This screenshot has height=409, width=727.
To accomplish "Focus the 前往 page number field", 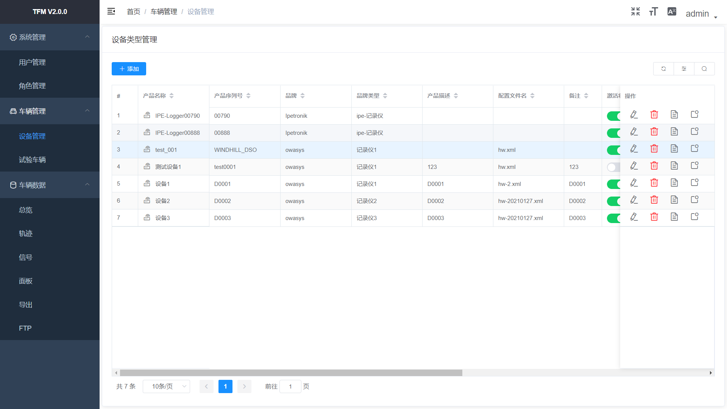I will (290, 386).
